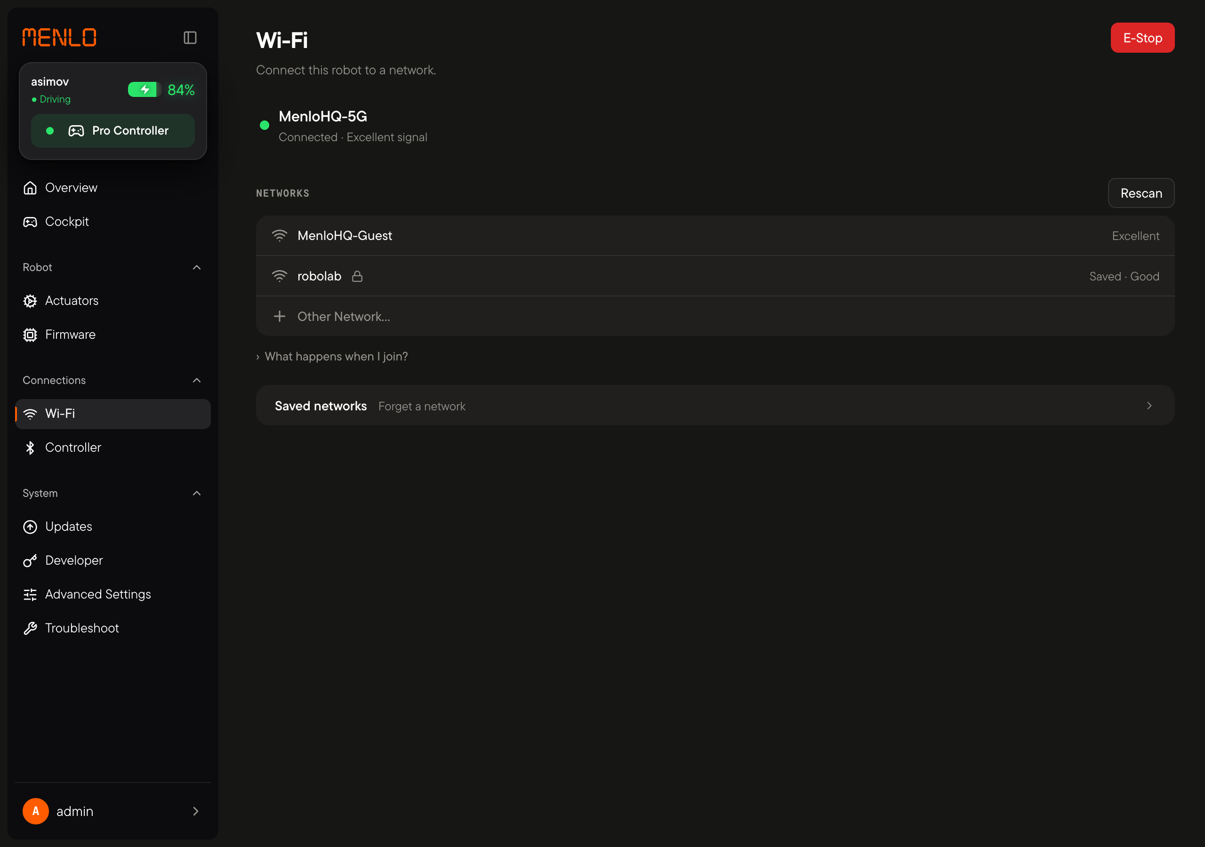Open Saved networks row

coord(715,406)
